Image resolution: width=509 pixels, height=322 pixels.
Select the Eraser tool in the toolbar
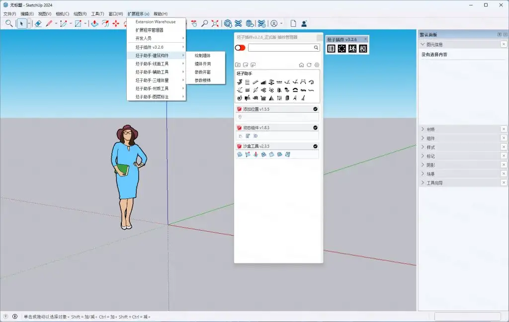pyautogui.click(x=38, y=23)
